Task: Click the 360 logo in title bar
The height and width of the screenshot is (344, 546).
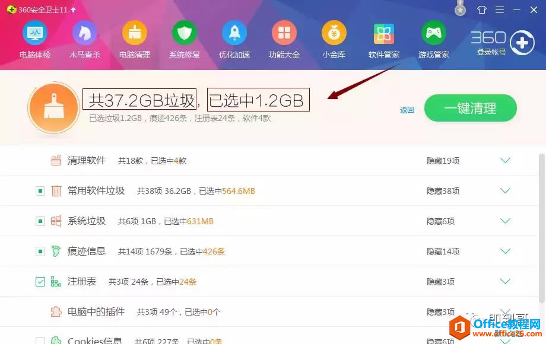Action: point(11,9)
